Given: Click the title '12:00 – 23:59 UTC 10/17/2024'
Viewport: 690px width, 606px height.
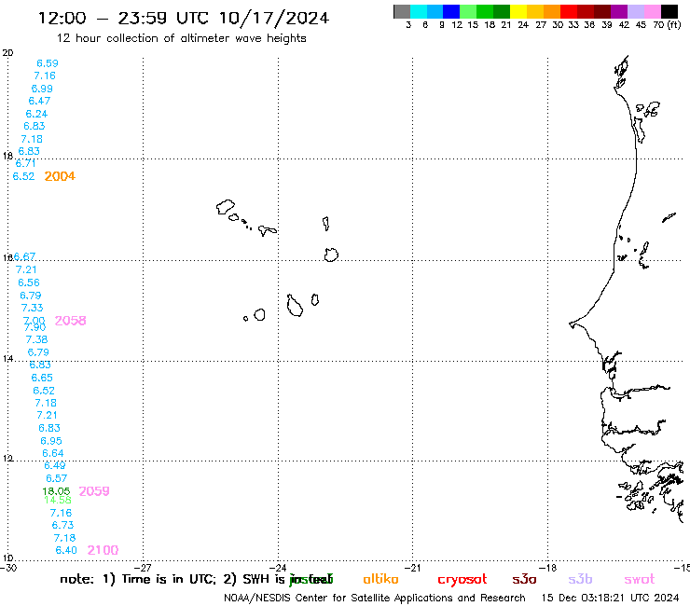Looking at the screenshot, I should pyautogui.click(x=184, y=18).
